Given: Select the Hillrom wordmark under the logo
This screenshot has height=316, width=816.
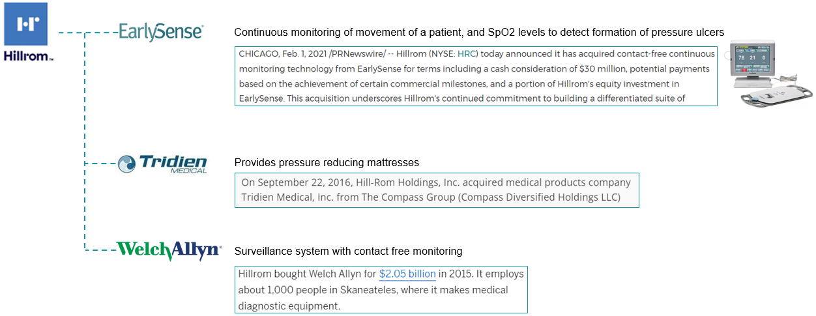Looking at the screenshot, I should pyautogui.click(x=28, y=56).
